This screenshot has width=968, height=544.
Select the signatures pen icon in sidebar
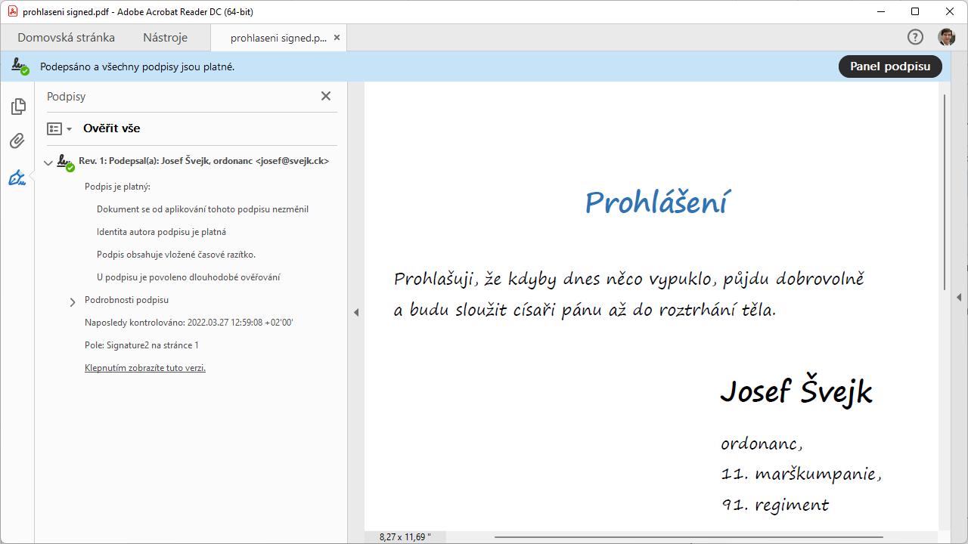pyautogui.click(x=17, y=178)
